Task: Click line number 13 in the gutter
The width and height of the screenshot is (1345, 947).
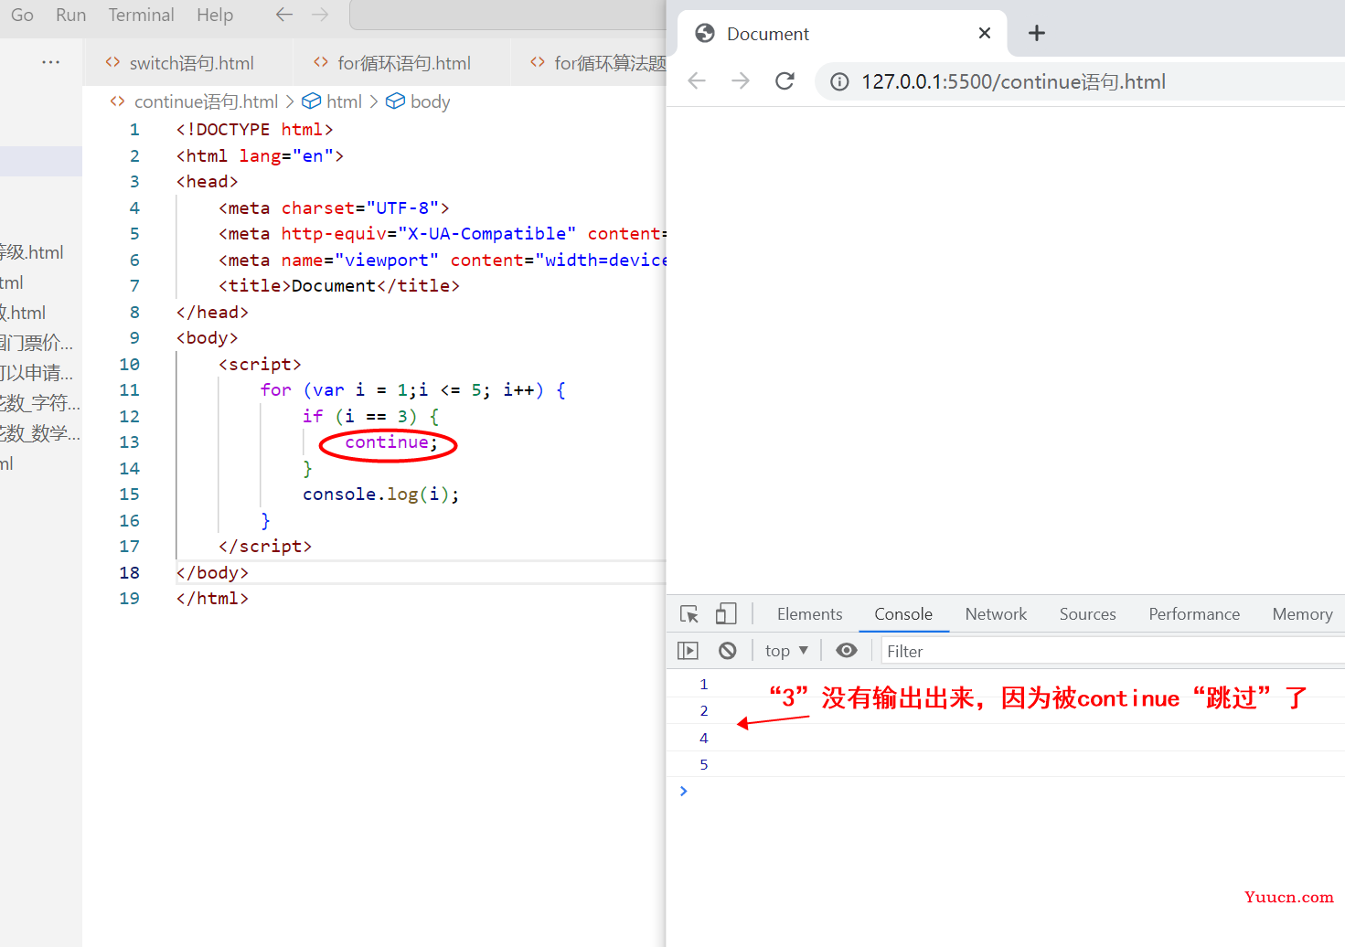Action: tap(130, 442)
